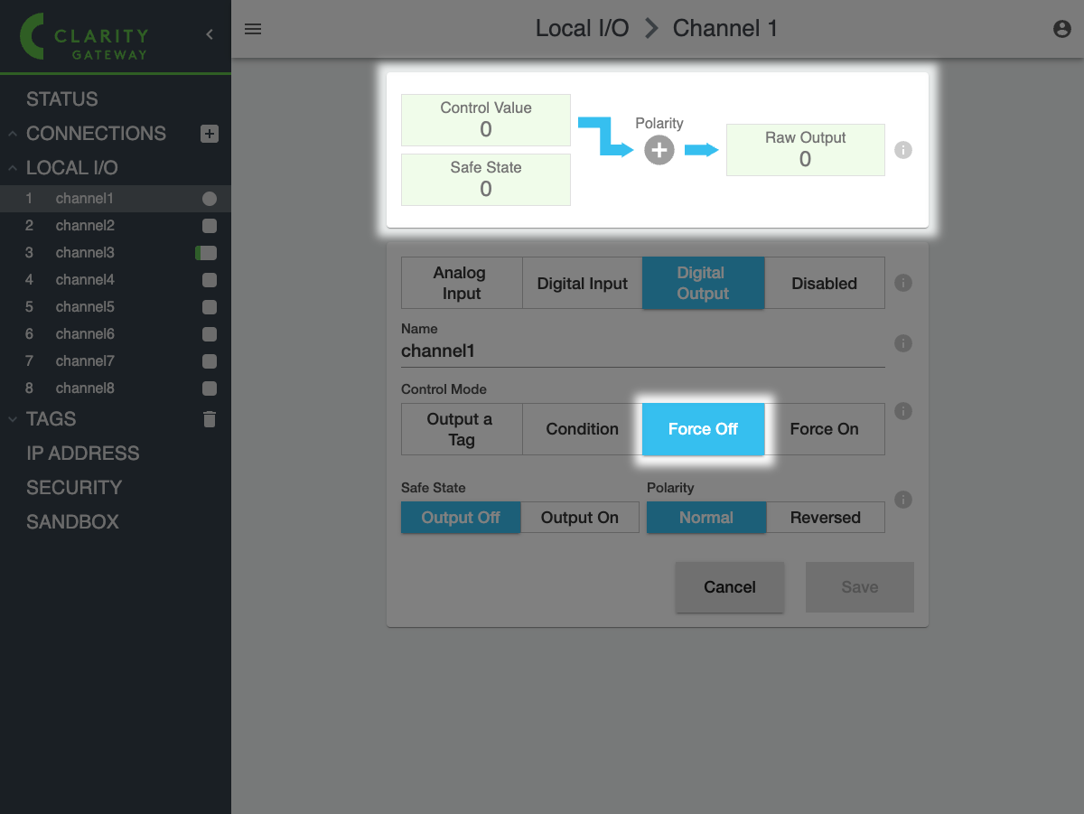Switch channel type to Digital Input

point(582,284)
